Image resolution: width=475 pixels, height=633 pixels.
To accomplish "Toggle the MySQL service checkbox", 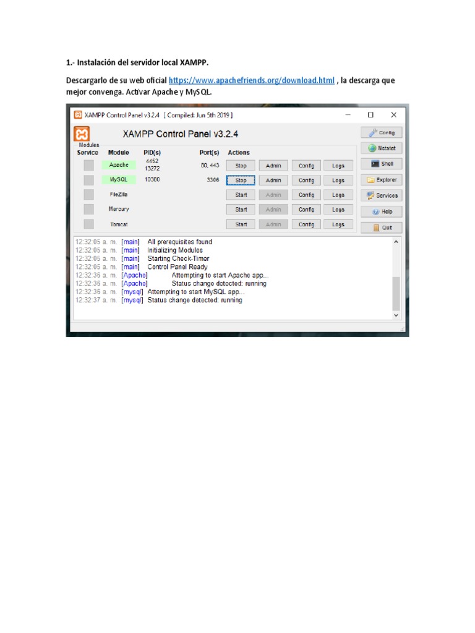I will tap(89, 180).
